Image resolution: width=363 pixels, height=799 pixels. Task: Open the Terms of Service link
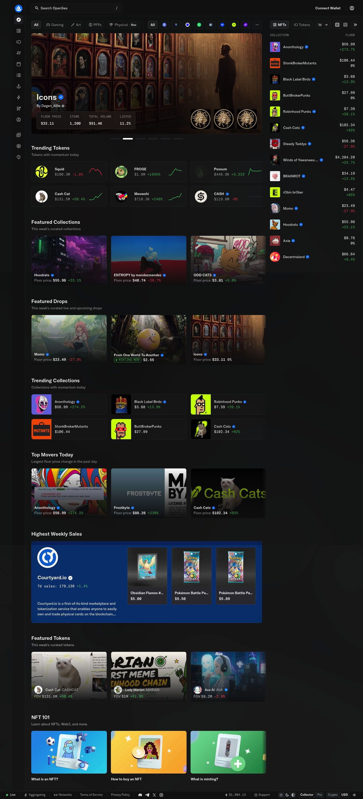92,795
